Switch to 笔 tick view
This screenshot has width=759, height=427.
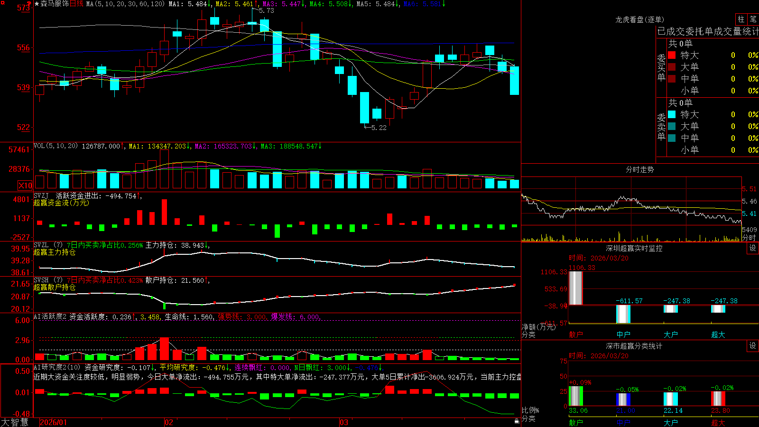click(753, 19)
